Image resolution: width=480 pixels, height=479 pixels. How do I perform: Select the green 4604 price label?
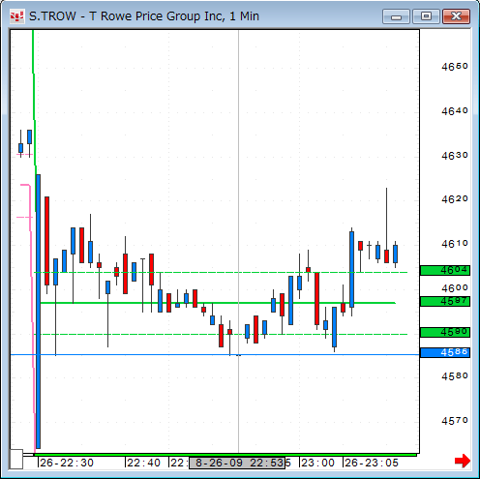point(445,270)
